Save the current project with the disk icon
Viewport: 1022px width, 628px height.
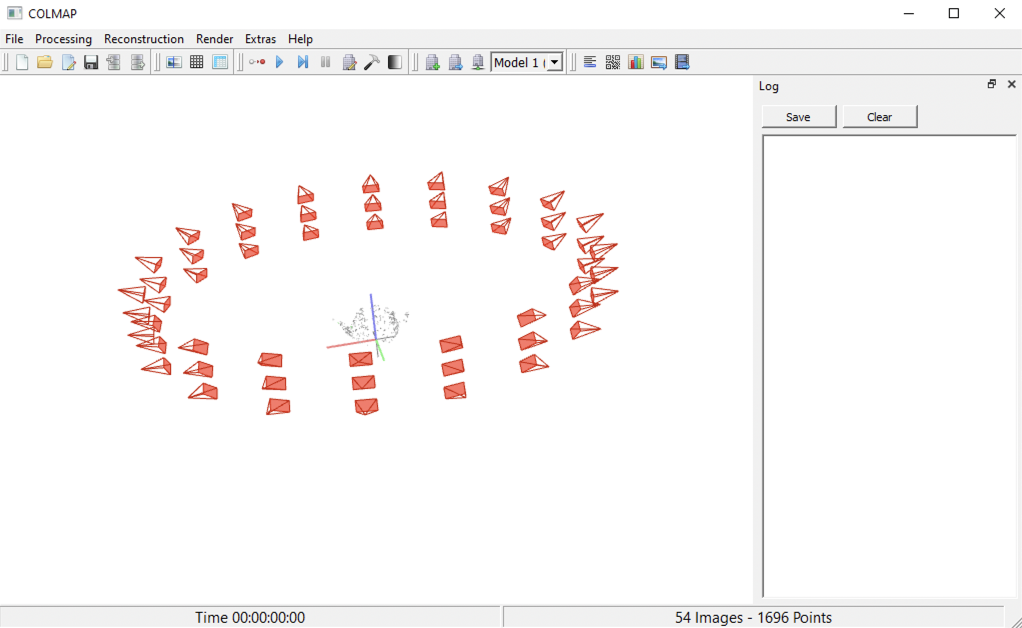coord(90,62)
